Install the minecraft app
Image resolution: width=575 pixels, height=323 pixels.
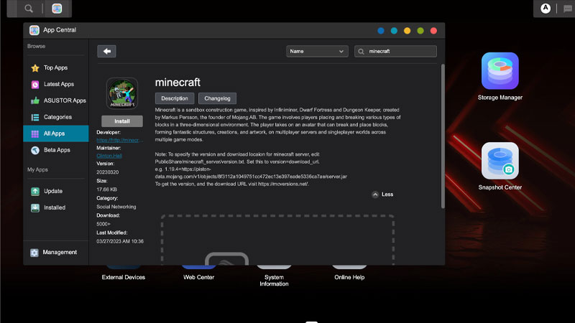click(122, 121)
